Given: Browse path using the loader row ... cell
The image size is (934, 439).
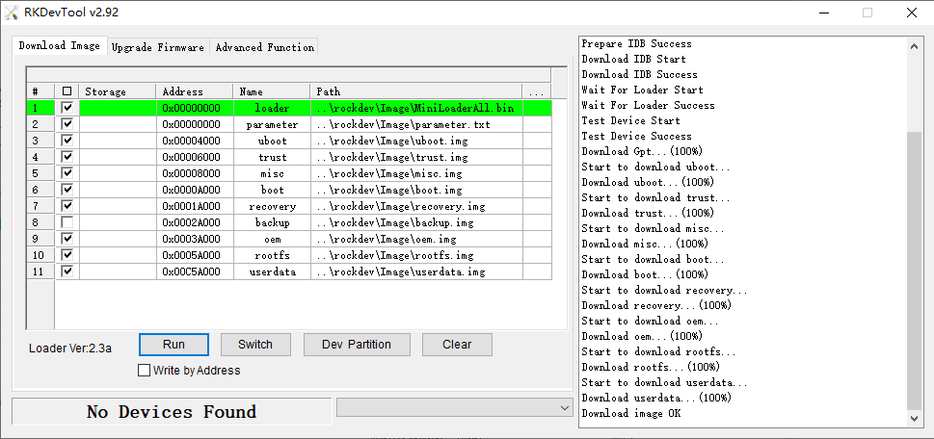Looking at the screenshot, I should 536,108.
